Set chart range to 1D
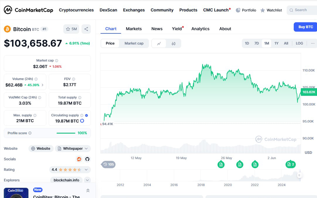The image size is (317, 198). point(247,43)
